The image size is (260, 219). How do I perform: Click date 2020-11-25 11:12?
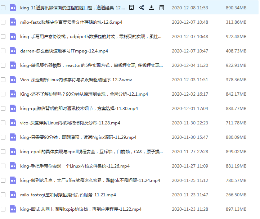(190, 181)
